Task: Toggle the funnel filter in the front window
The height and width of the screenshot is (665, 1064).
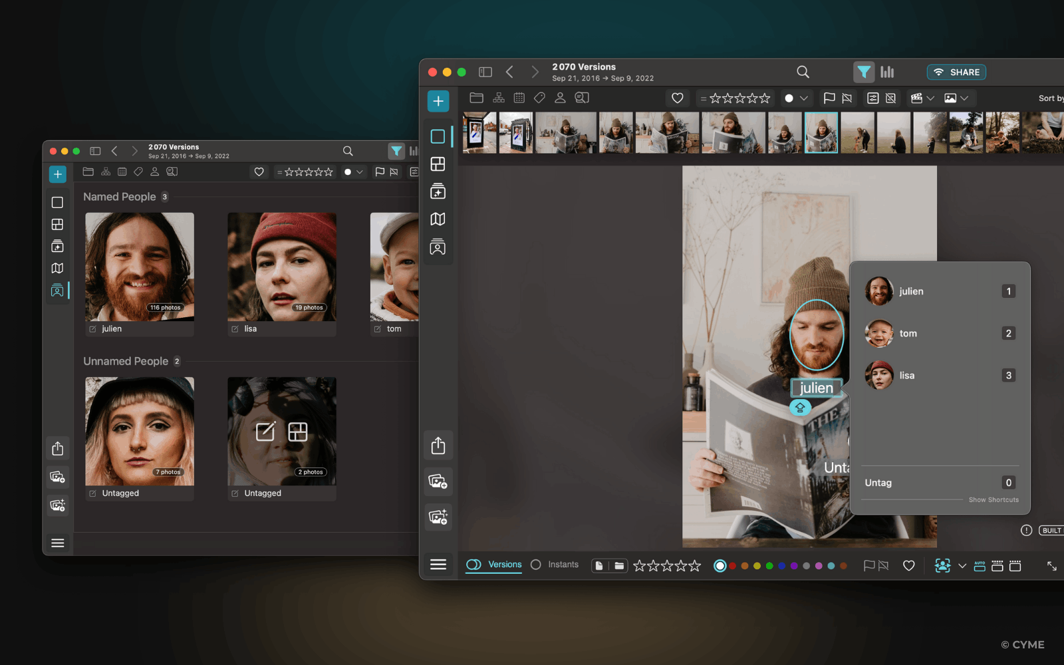Action: (864, 72)
